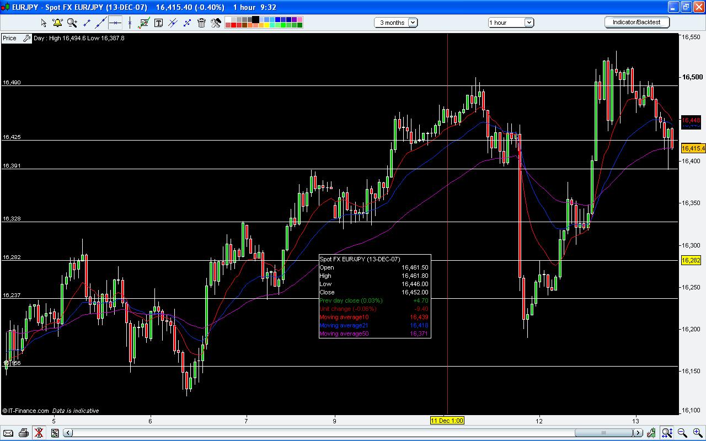The height and width of the screenshot is (441, 706).
Task: Pick the yellow color swatch
Action: (267, 25)
